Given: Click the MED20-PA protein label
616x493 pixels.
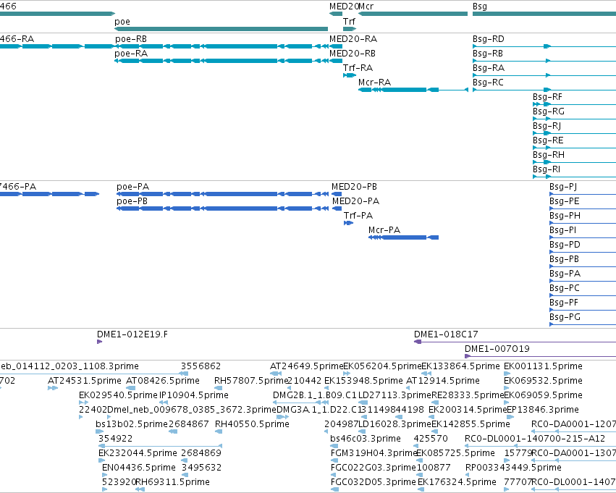Looking at the screenshot, I should pyautogui.click(x=355, y=201).
